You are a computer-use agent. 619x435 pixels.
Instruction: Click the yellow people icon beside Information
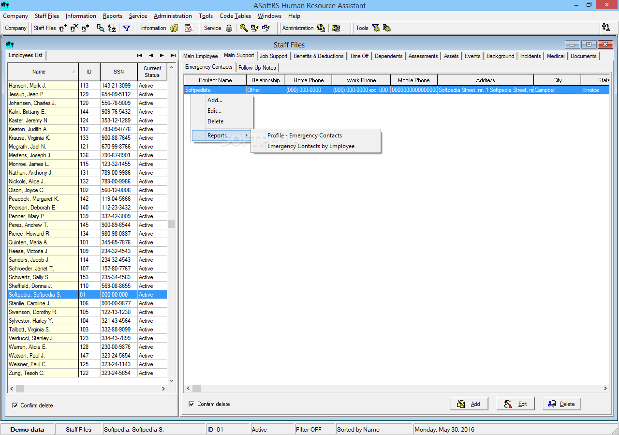[174, 28]
